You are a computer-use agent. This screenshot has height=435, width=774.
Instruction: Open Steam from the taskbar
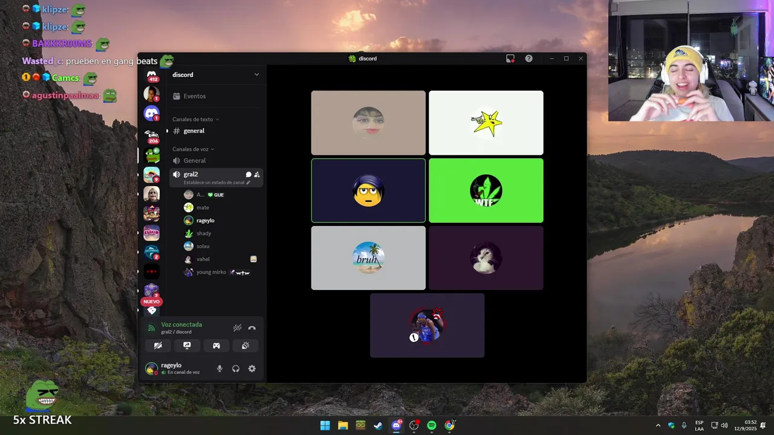click(378, 425)
